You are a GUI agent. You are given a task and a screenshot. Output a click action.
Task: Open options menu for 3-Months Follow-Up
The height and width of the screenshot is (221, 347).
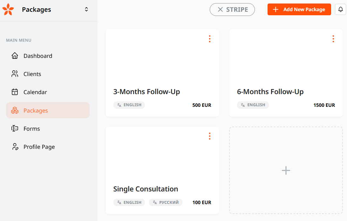210,39
